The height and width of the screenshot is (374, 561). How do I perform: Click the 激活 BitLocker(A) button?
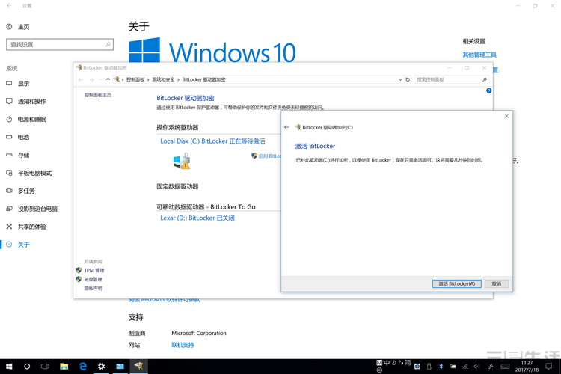pos(456,283)
